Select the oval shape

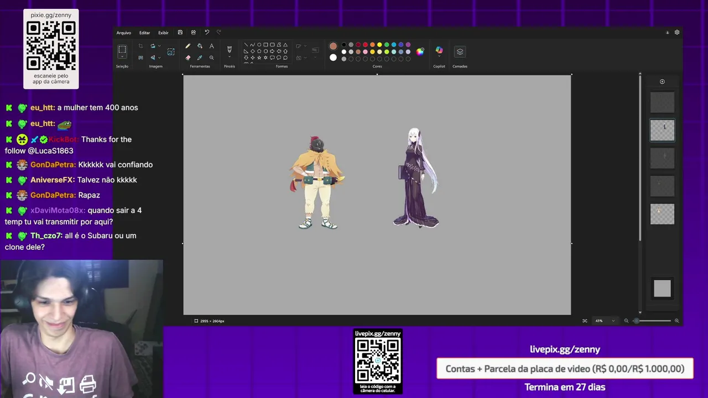[259, 45]
